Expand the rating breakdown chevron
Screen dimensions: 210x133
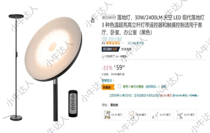tap(123, 43)
